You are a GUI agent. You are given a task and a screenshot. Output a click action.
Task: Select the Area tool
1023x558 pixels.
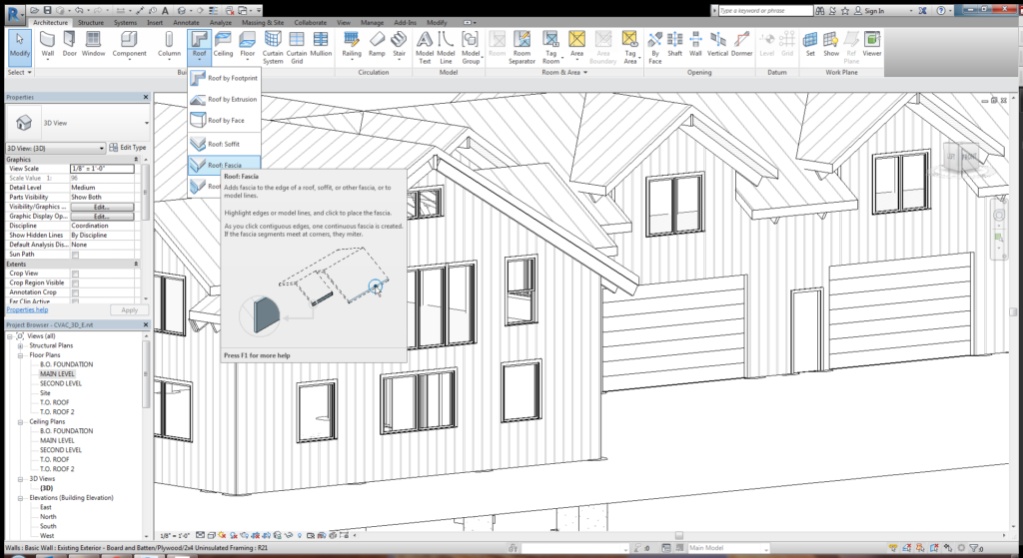576,44
